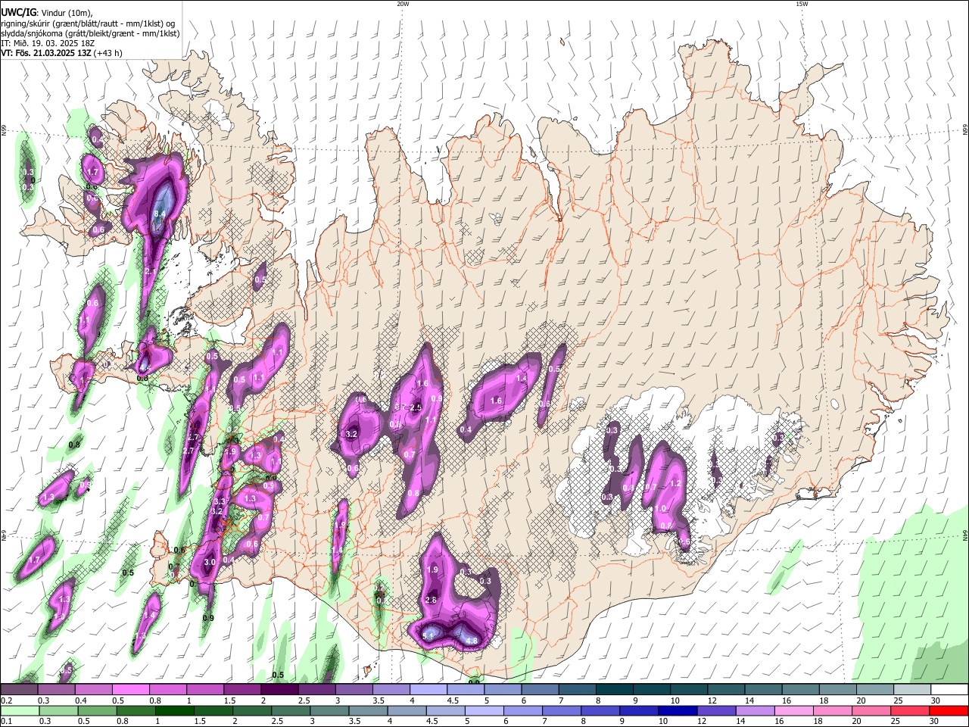Click the '8.4' precipitation value in Westfjords
This screenshot has height=727, width=969.
click(x=160, y=214)
